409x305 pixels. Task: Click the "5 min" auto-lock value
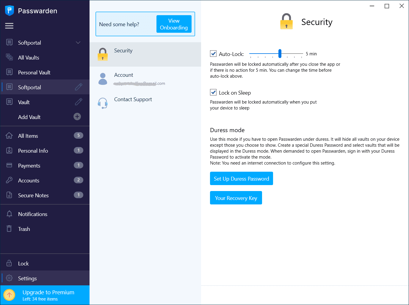pos(311,54)
